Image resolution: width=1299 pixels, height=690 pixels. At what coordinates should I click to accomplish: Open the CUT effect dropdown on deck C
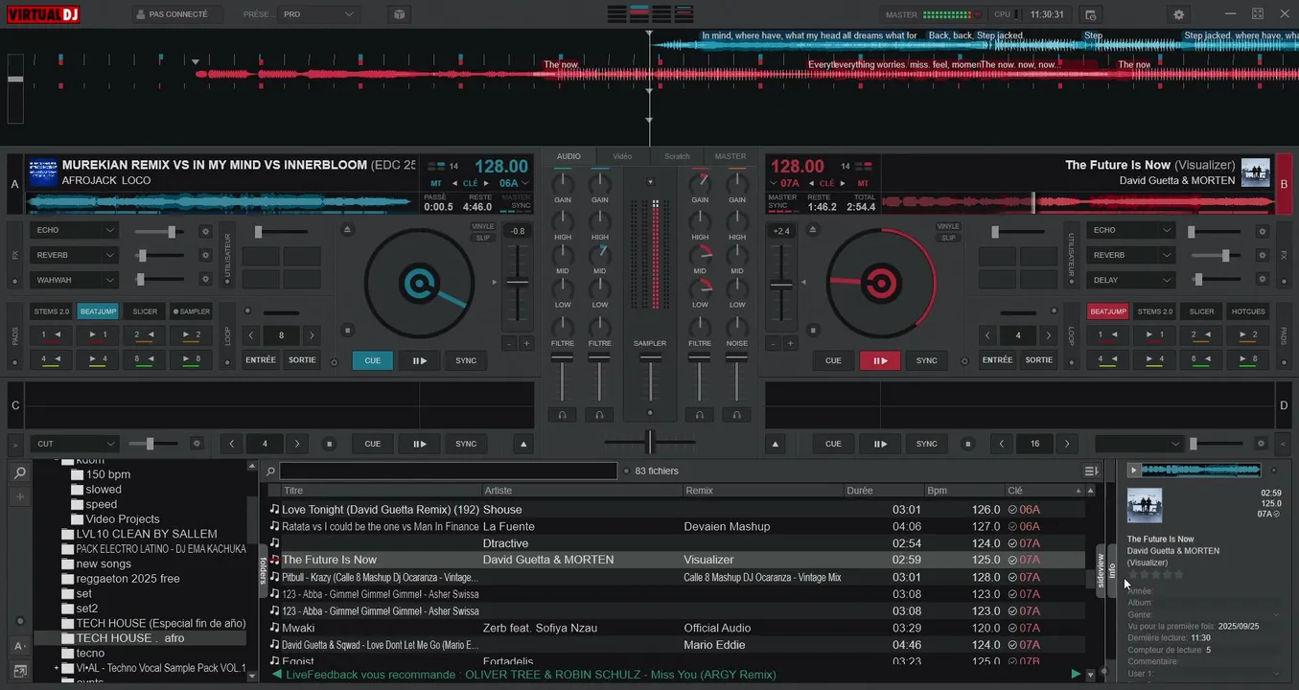(x=74, y=444)
